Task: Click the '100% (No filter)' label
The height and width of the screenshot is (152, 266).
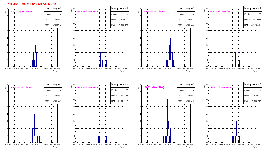Action: (154, 87)
